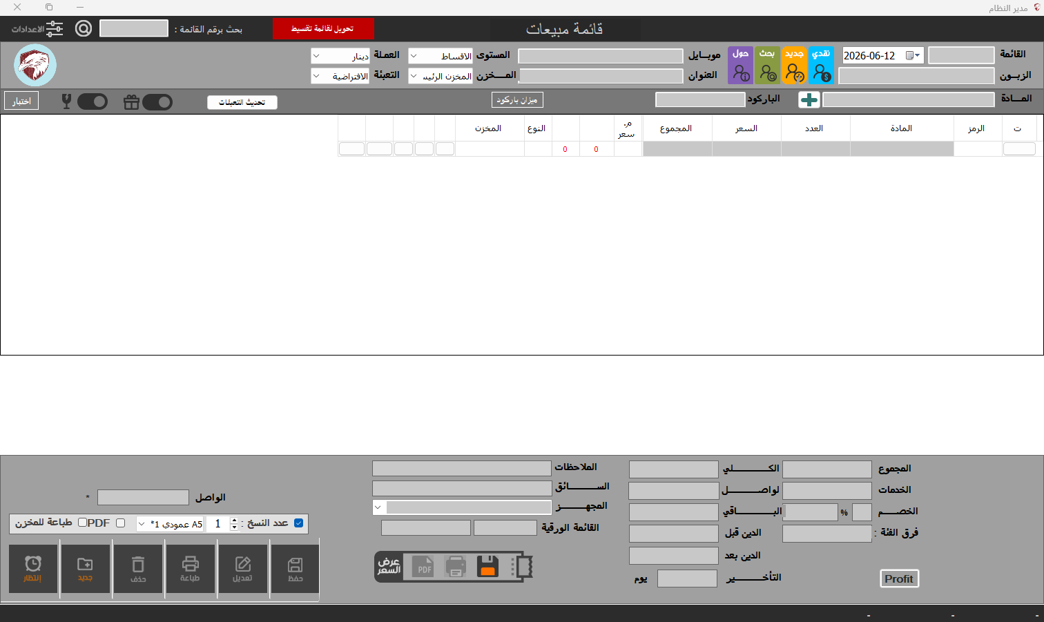The image size is (1044, 622).
Task: Open the green بحث customer search icon
Action: point(767,66)
